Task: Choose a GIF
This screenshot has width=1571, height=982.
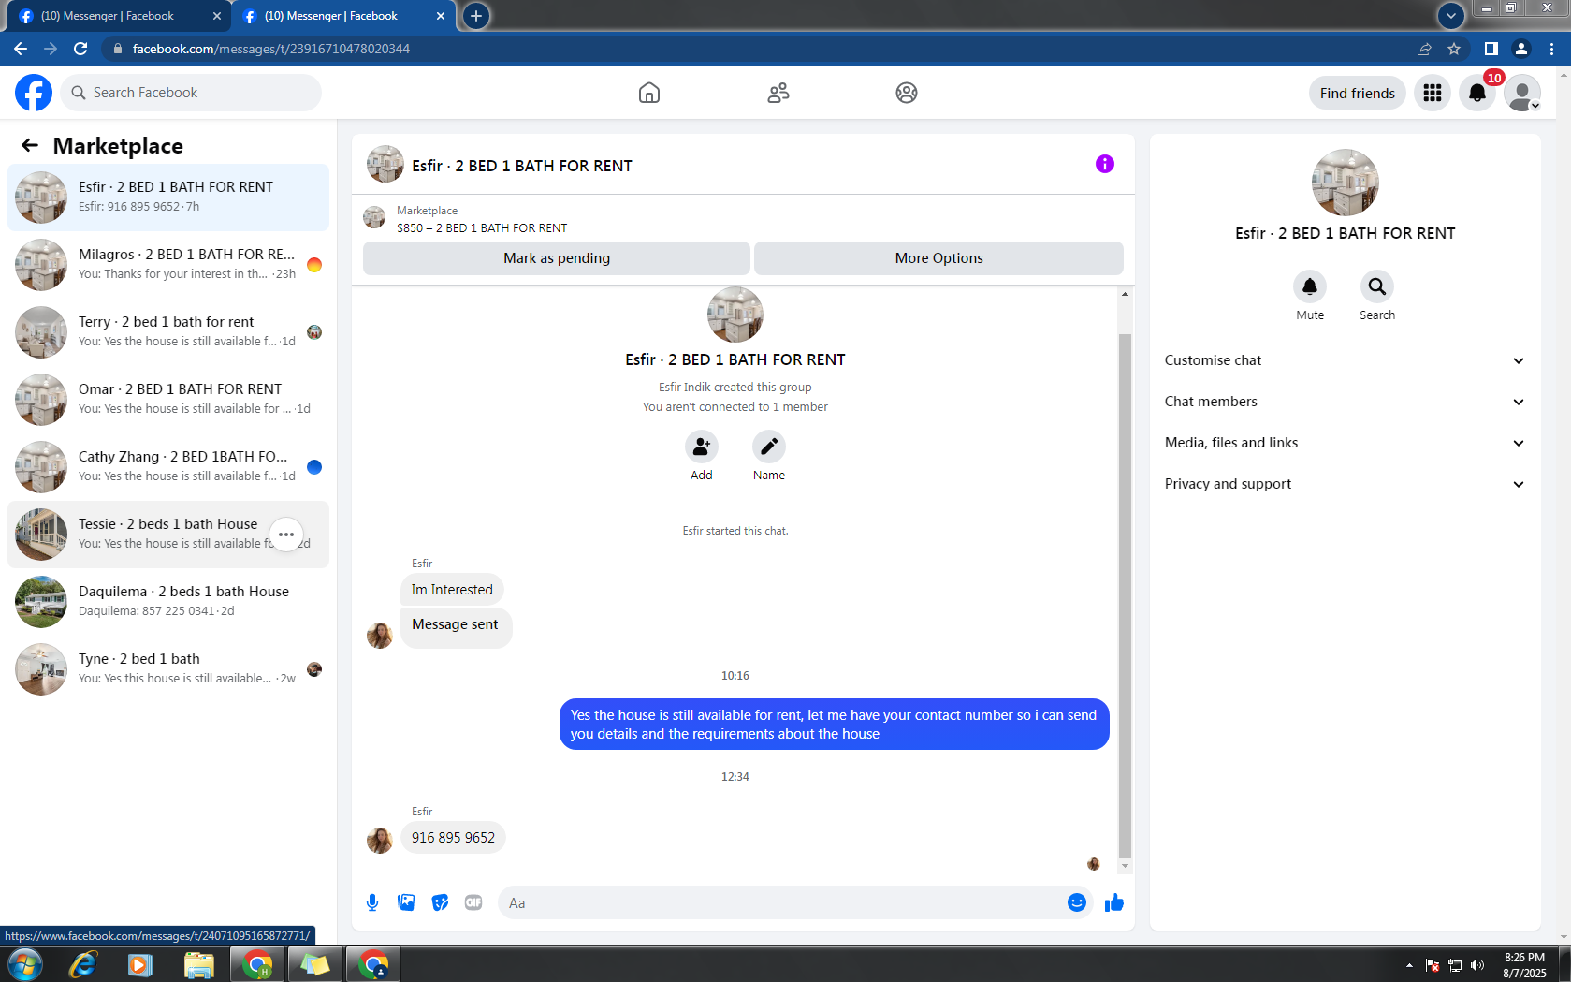Action: [473, 902]
